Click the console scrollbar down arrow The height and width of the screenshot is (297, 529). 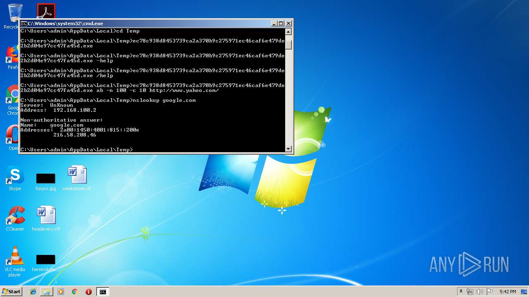(288, 149)
